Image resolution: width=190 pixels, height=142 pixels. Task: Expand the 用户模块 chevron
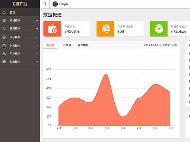[x=37, y=53]
